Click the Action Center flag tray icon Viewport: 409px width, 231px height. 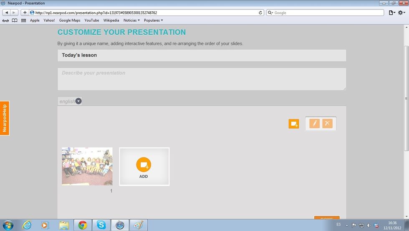click(354, 225)
